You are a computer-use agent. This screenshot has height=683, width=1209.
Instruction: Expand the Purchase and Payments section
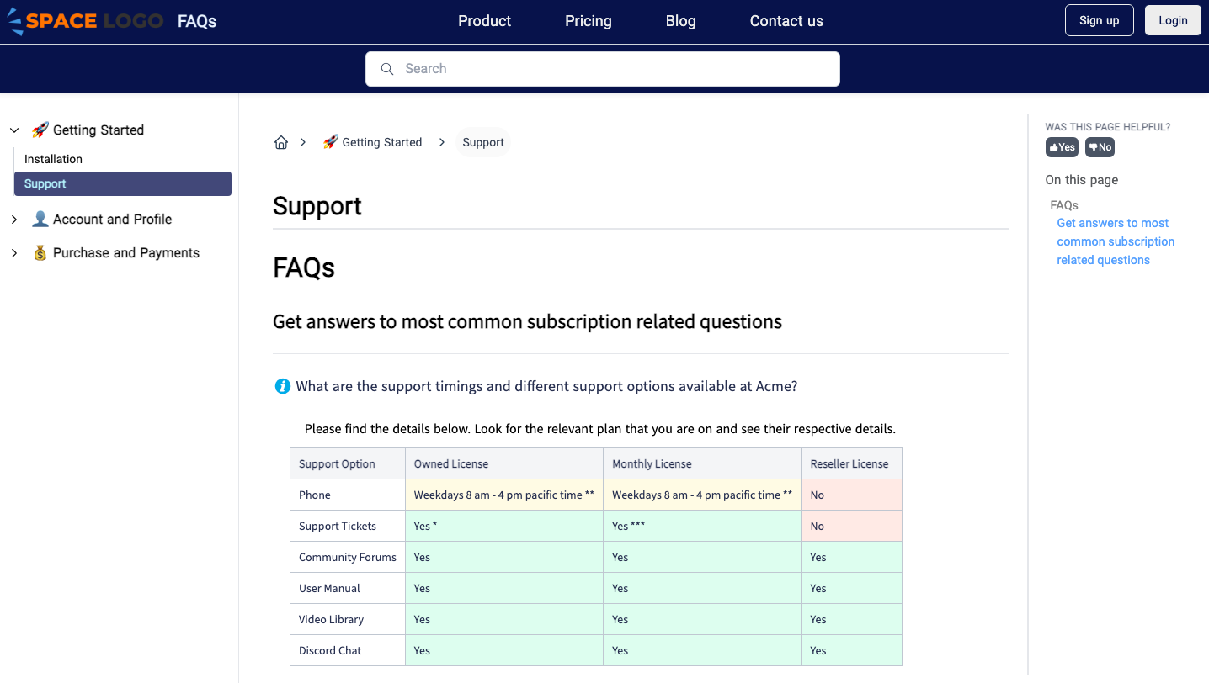13,252
